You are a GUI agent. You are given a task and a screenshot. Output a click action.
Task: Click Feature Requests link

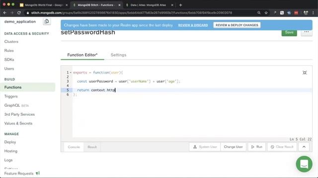[19, 174]
